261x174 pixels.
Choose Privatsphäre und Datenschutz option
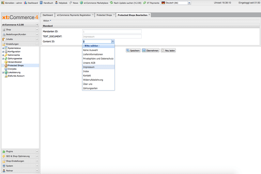[99, 59]
